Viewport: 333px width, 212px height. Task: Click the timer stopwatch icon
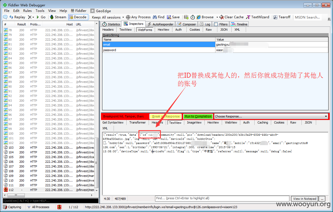[193, 17]
